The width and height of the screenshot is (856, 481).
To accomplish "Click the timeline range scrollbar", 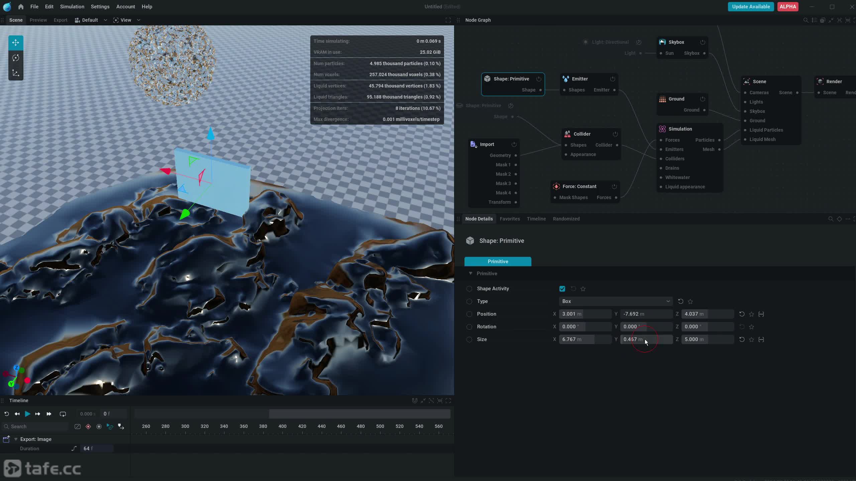I will pos(359,414).
